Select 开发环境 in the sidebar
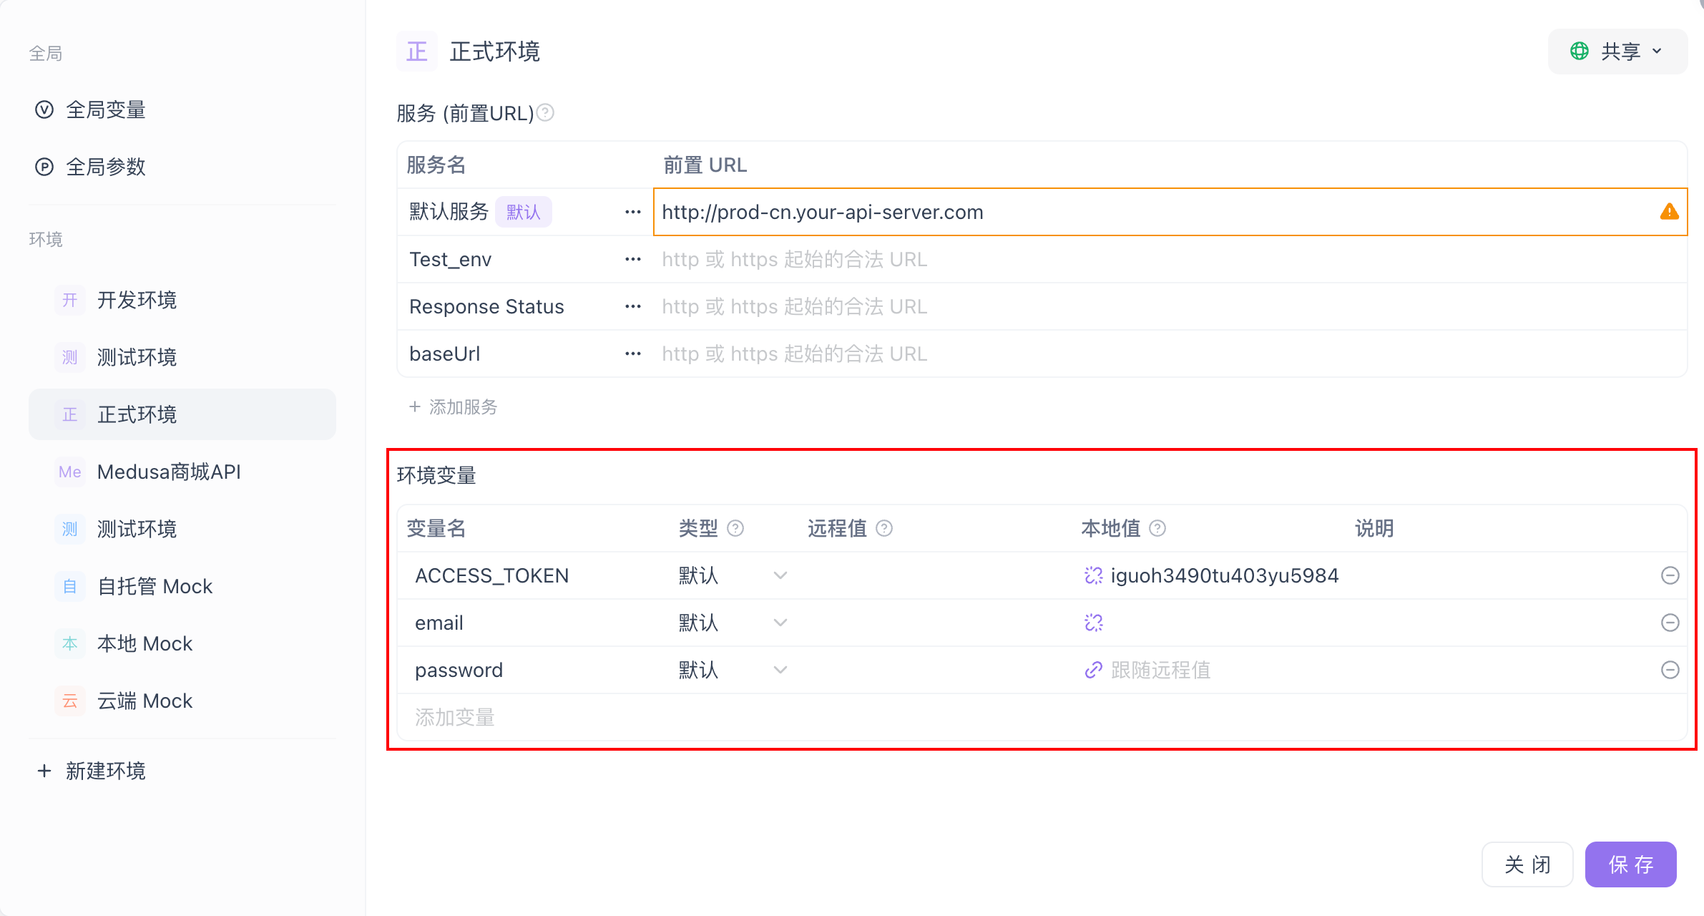This screenshot has width=1704, height=916. [137, 300]
